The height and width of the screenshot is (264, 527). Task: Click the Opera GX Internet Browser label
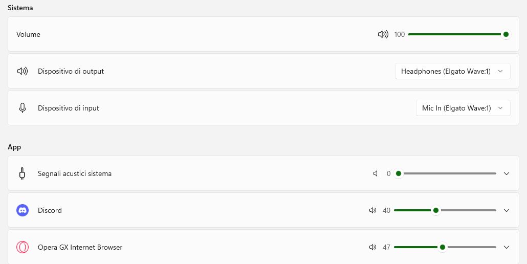80,248
